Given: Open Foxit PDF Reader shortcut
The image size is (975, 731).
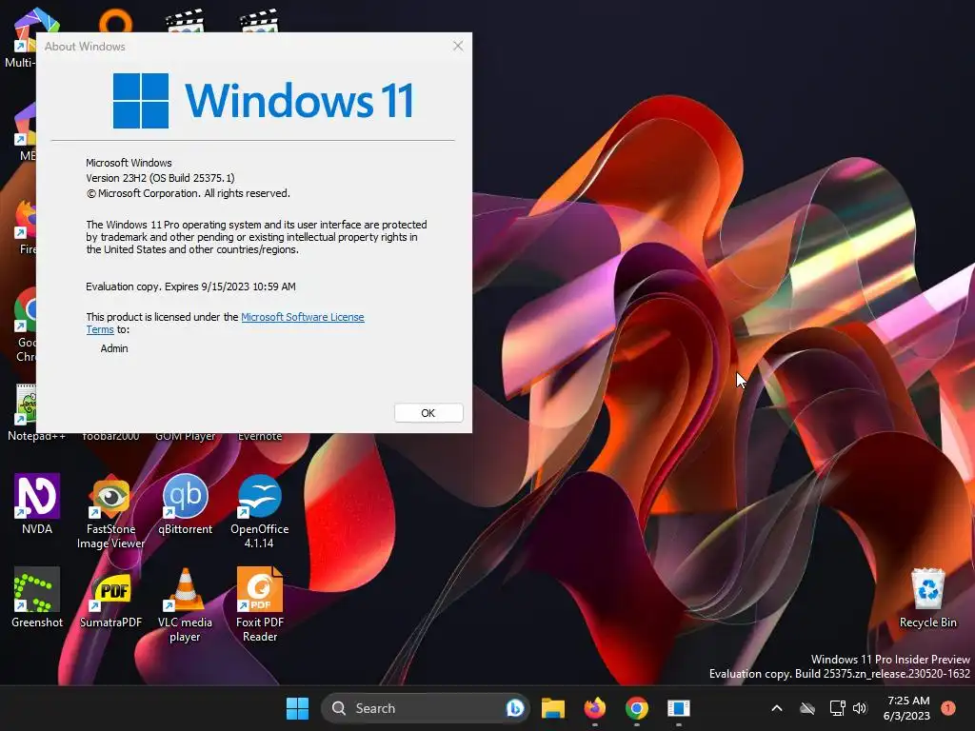Looking at the screenshot, I should (x=259, y=604).
